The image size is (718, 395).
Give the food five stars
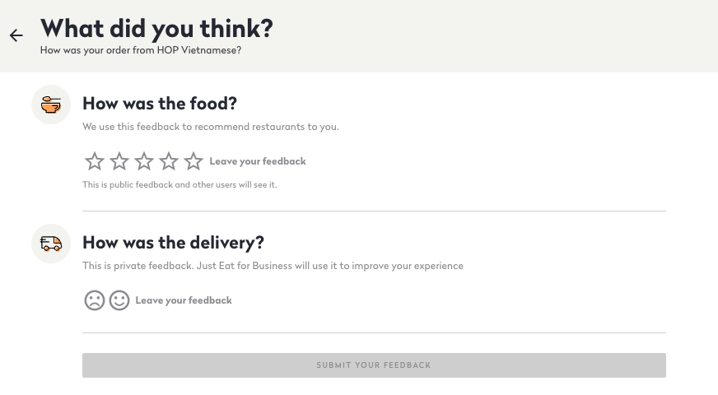pos(193,161)
